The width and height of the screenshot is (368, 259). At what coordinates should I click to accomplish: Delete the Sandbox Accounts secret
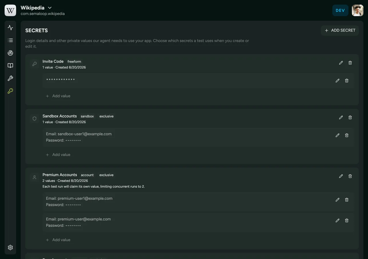point(350,117)
